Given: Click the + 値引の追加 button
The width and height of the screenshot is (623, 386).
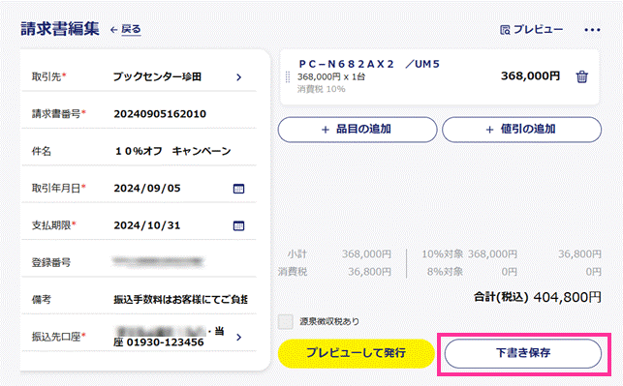Looking at the screenshot, I should (x=521, y=130).
